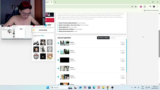Open a new browser tab
The image size is (160, 90).
(x=55, y=2)
